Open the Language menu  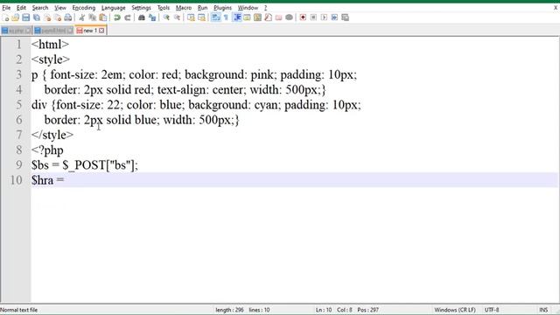(x=113, y=8)
